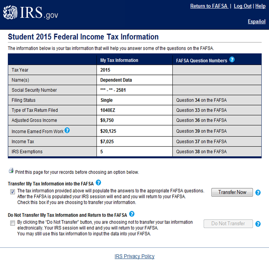
Task: Open help icon beside Transfer My Tax Information heading
Action: pyautogui.click(x=98, y=182)
